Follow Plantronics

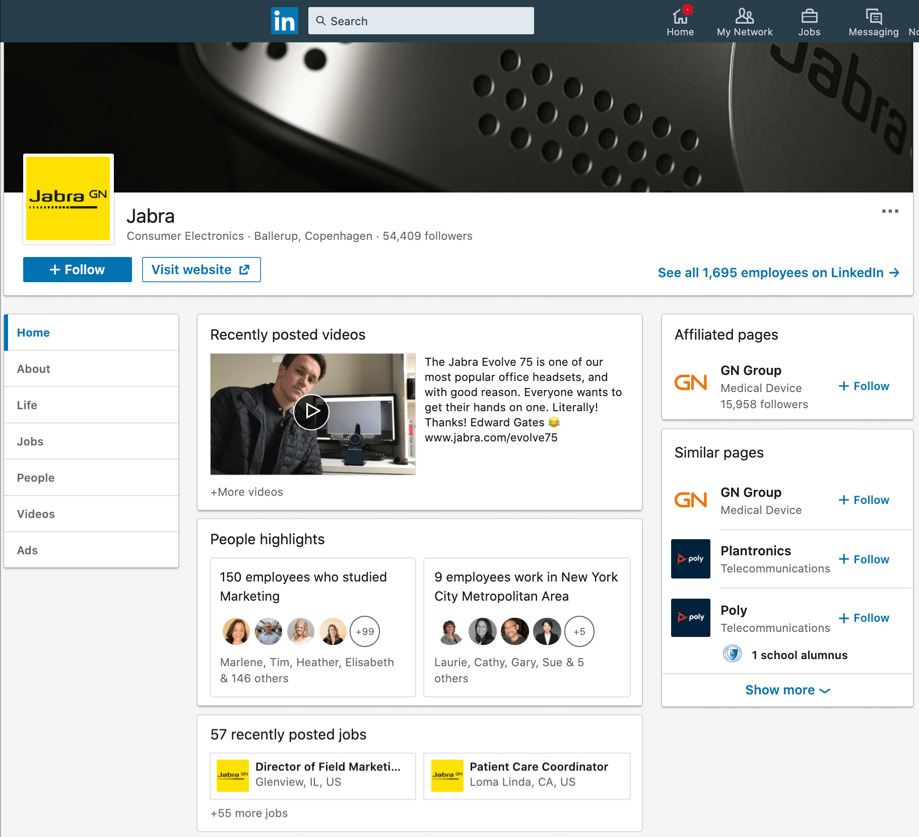point(863,559)
